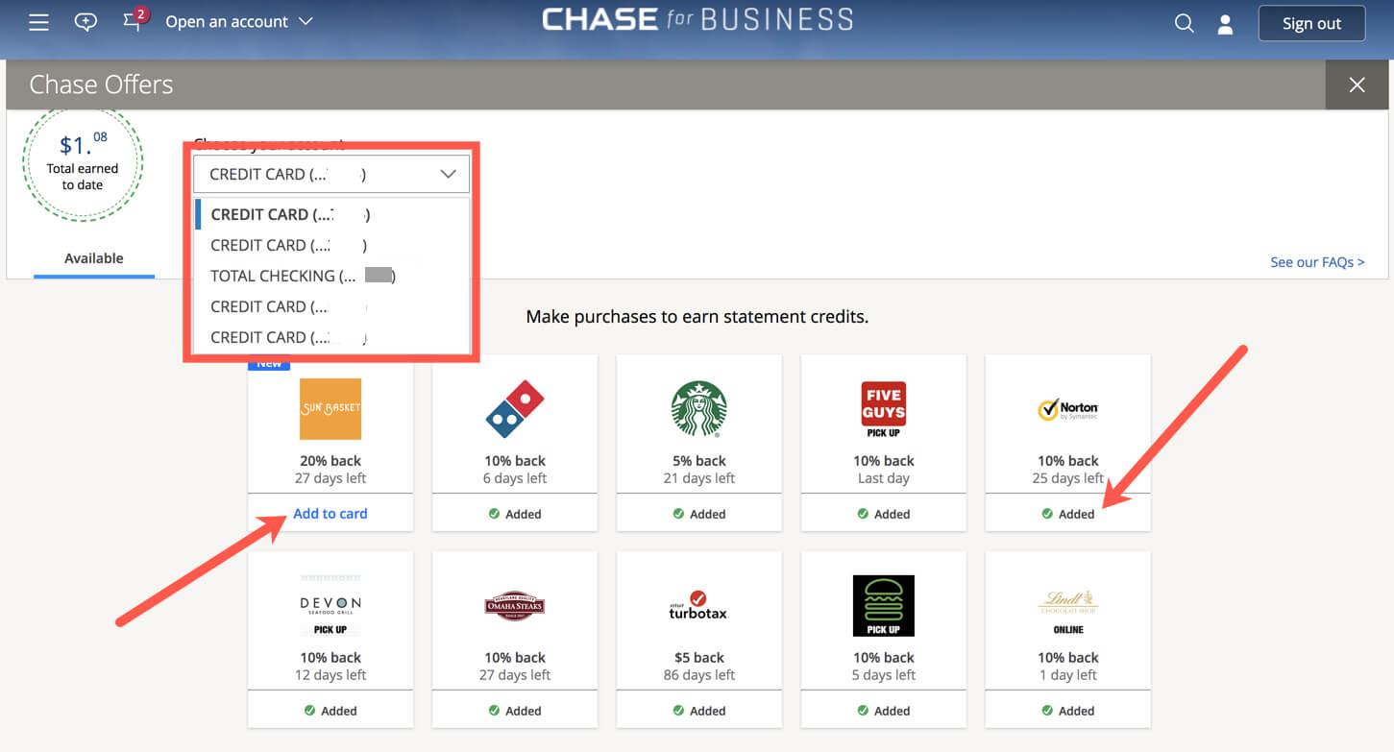Click the 86 days left text
The height and width of the screenshot is (752, 1394).
[x=699, y=675]
